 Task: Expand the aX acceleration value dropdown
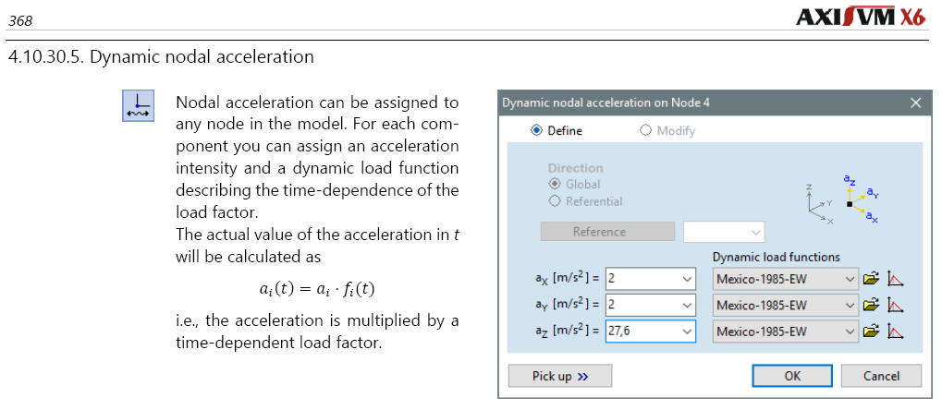point(686,279)
